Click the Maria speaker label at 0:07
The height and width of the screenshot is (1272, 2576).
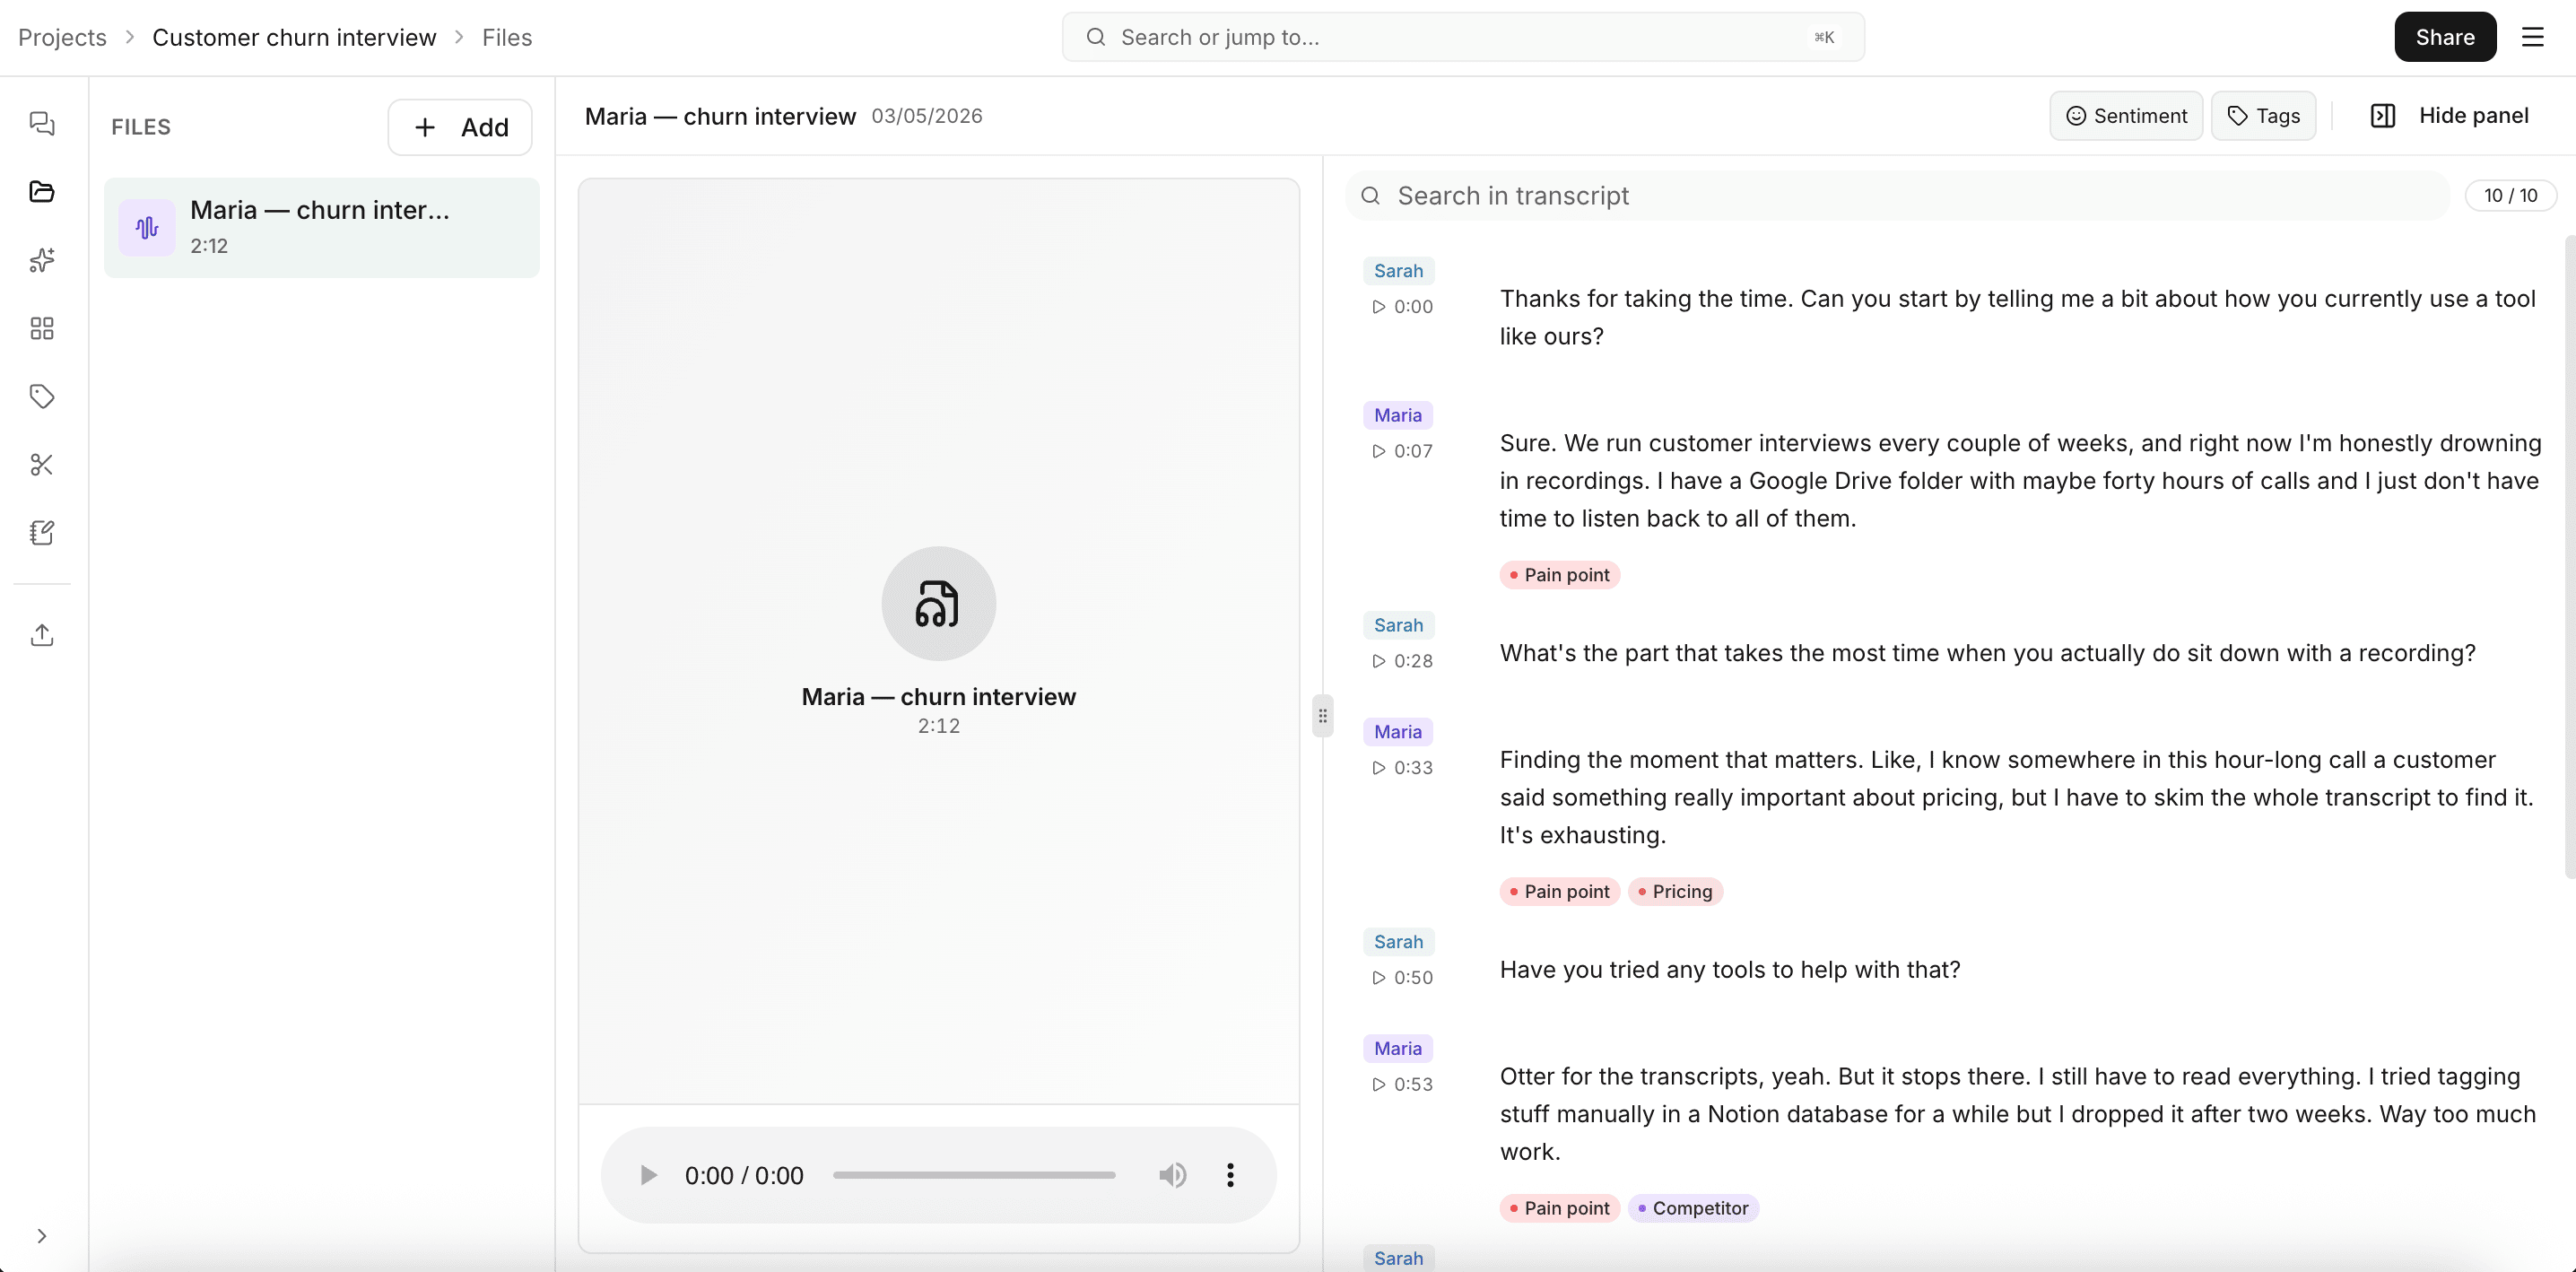1397,415
